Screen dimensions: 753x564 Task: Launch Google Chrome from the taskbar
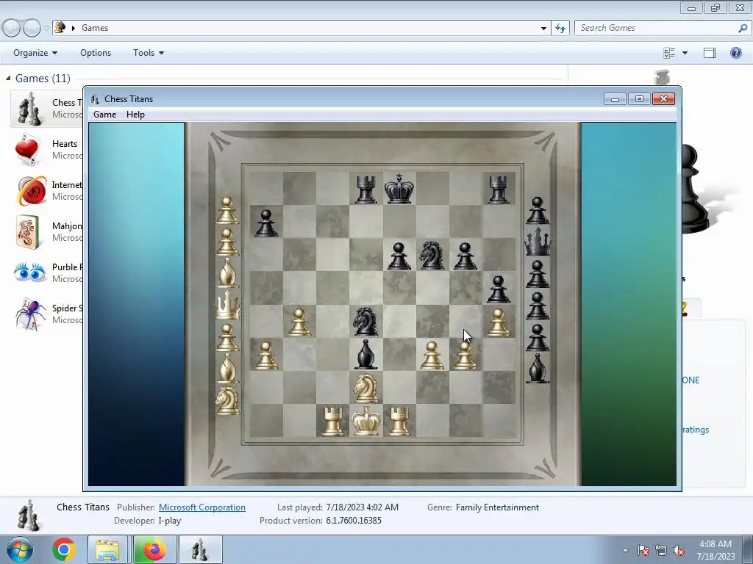pyautogui.click(x=63, y=549)
